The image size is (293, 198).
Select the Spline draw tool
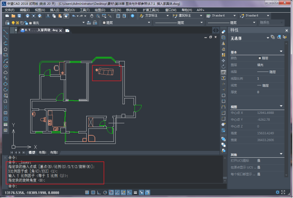pyautogui.click(x=6, y=78)
